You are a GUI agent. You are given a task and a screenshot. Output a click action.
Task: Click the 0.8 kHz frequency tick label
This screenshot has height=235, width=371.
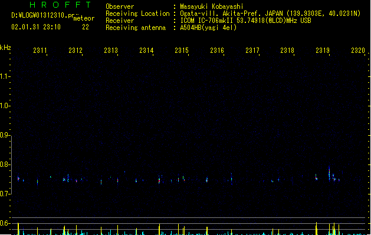[x=5, y=164]
